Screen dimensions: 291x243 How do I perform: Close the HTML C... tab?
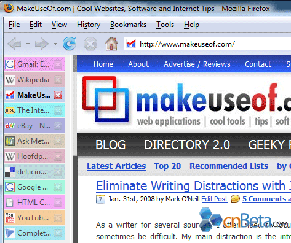click(x=58, y=202)
